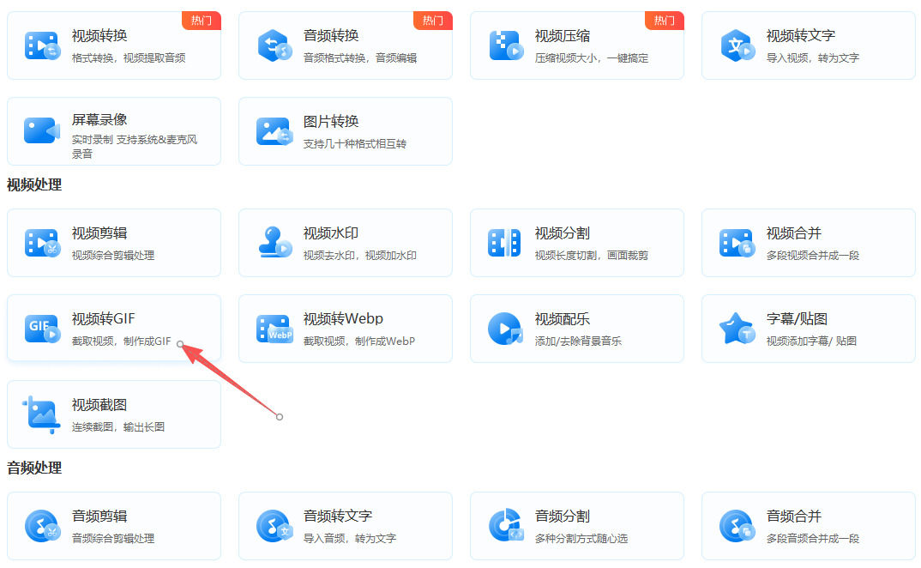Open the 视频转换 tool icon
The width and height of the screenshot is (921, 568).
click(x=42, y=45)
